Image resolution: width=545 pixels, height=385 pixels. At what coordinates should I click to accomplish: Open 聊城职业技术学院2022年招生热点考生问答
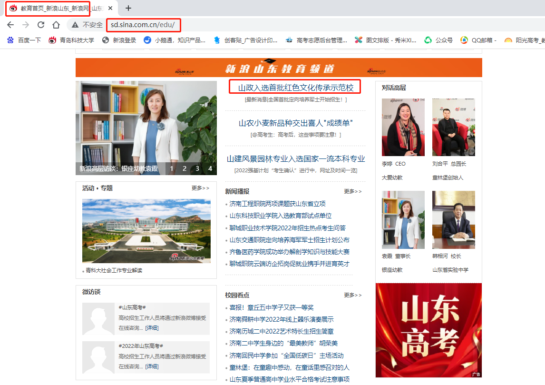(x=287, y=228)
